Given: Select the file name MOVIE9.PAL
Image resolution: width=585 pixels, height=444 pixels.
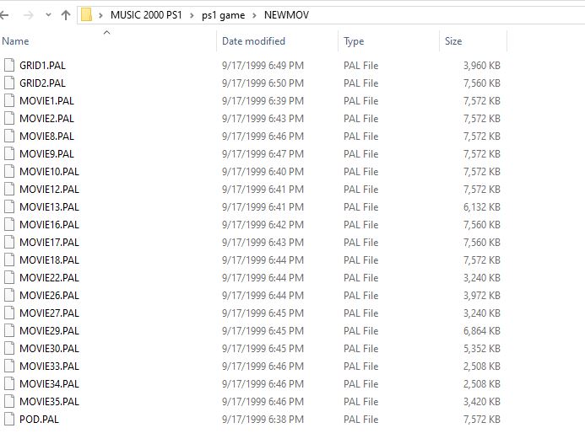Looking at the screenshot, I should [x=47, y=154].
